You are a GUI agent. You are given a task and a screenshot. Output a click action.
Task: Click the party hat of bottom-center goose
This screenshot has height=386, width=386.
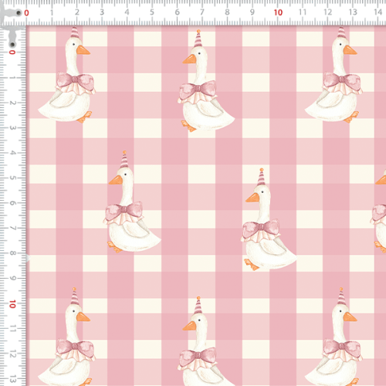(198, 306)
